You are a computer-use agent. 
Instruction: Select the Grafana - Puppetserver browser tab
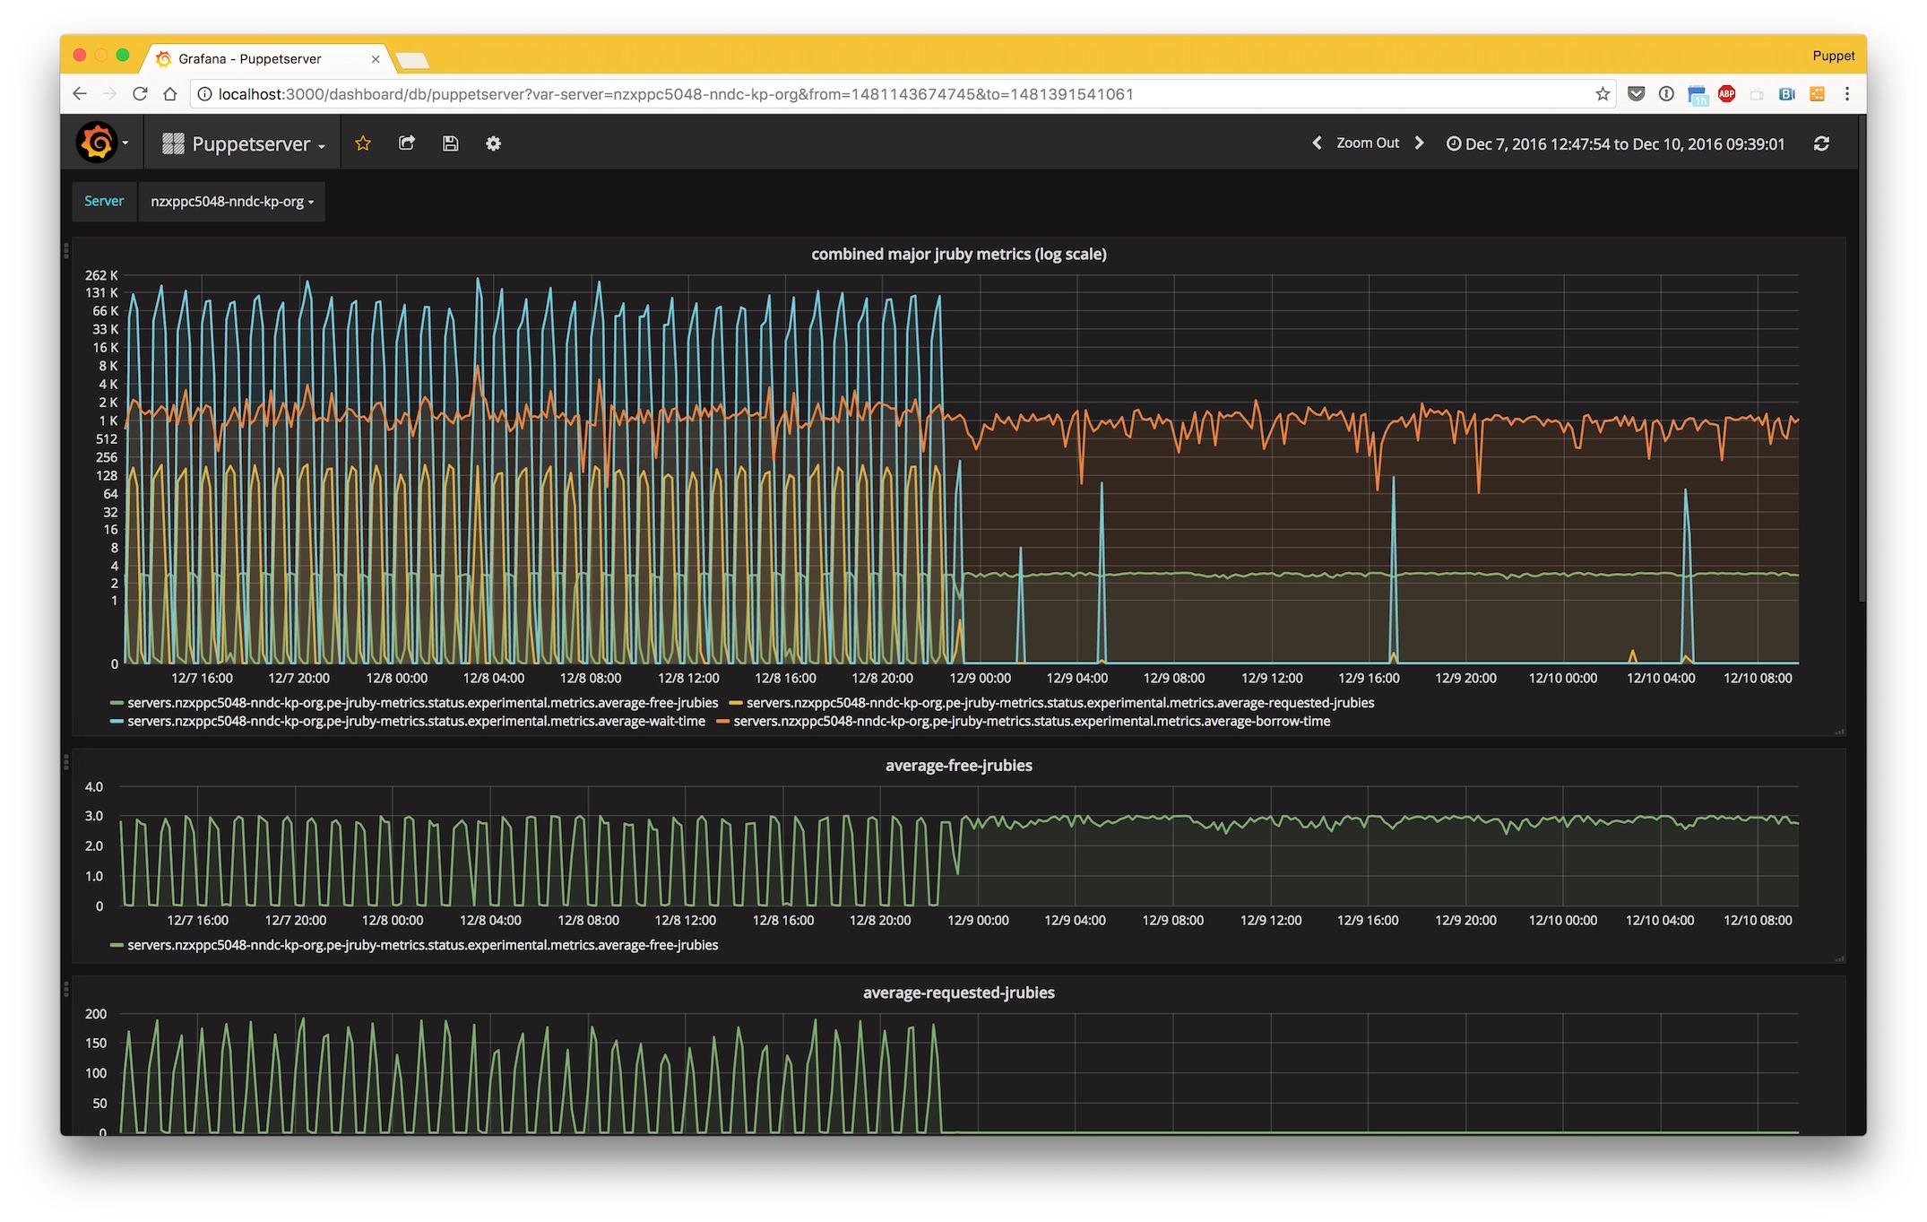[x=251, y=59]
